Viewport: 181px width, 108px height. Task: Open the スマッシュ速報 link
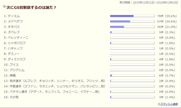[x=169, y=104]
